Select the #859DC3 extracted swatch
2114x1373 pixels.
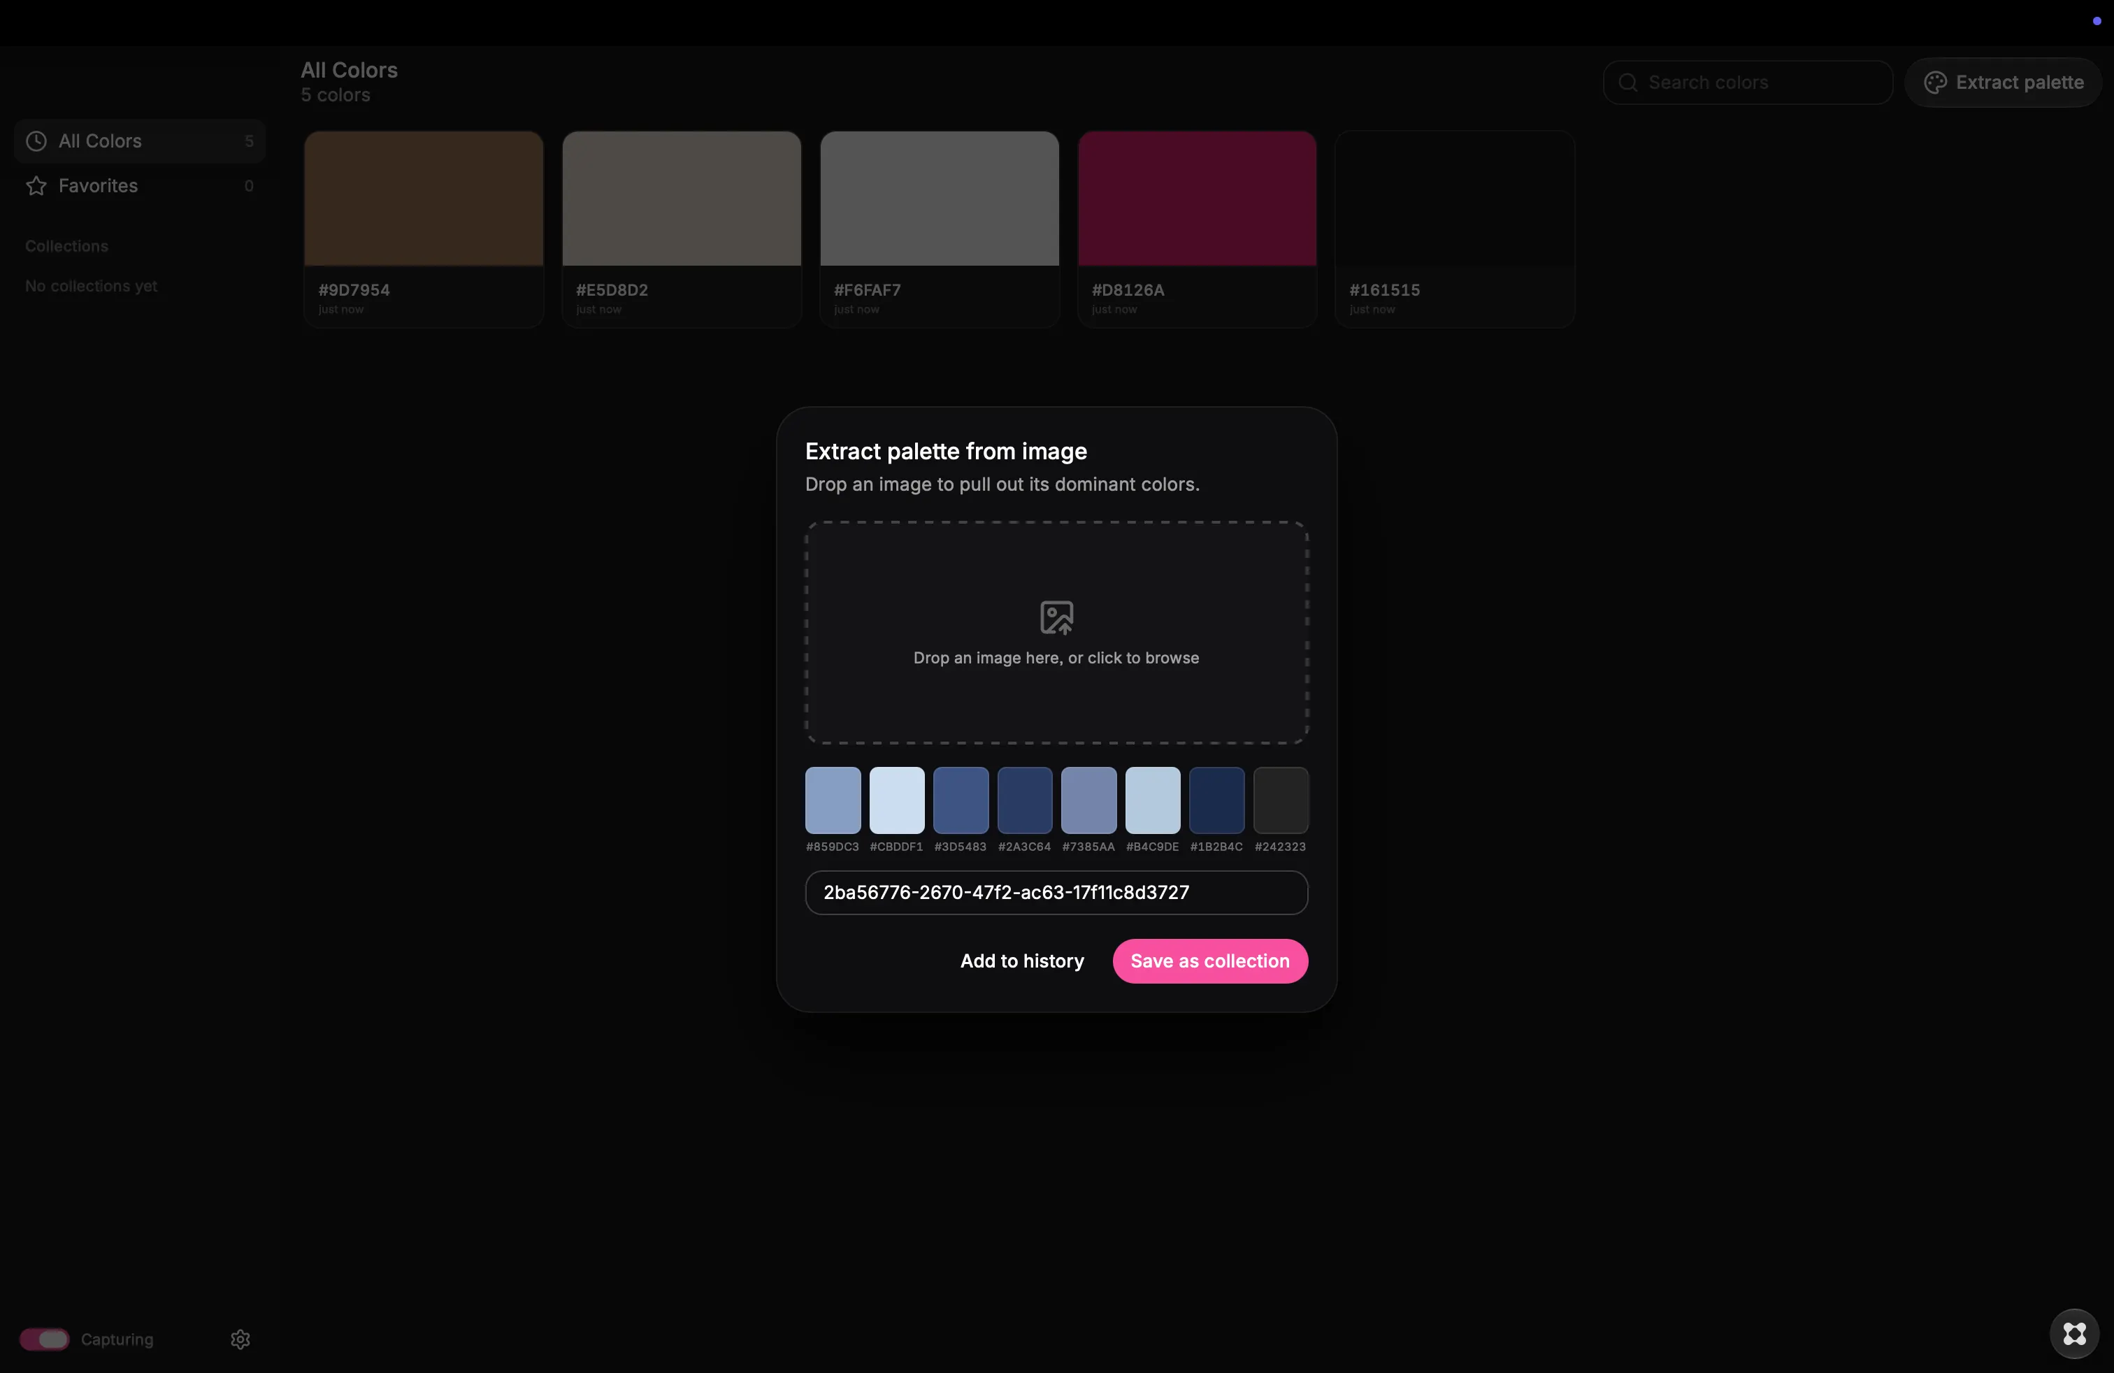point(833,800)
